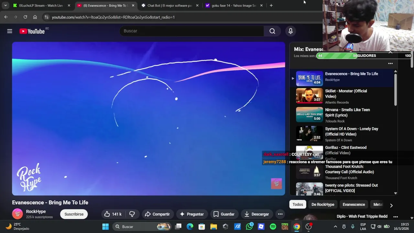Play Evanescence Bring Me To Life playlist item
Image resolution: width=414 pixels, height=233 pixels.
pos(342,78)
